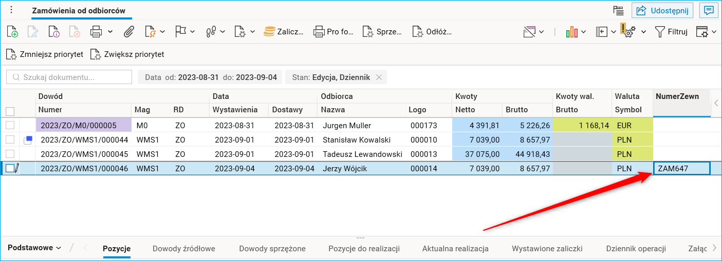Open the comments chat bubble icon

pos(709,10)
